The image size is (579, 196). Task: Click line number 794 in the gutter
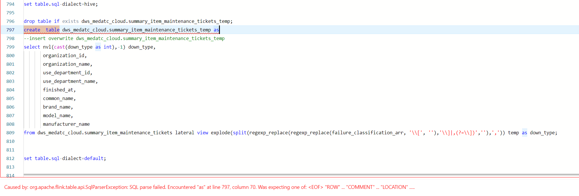[x=10, y=4]
